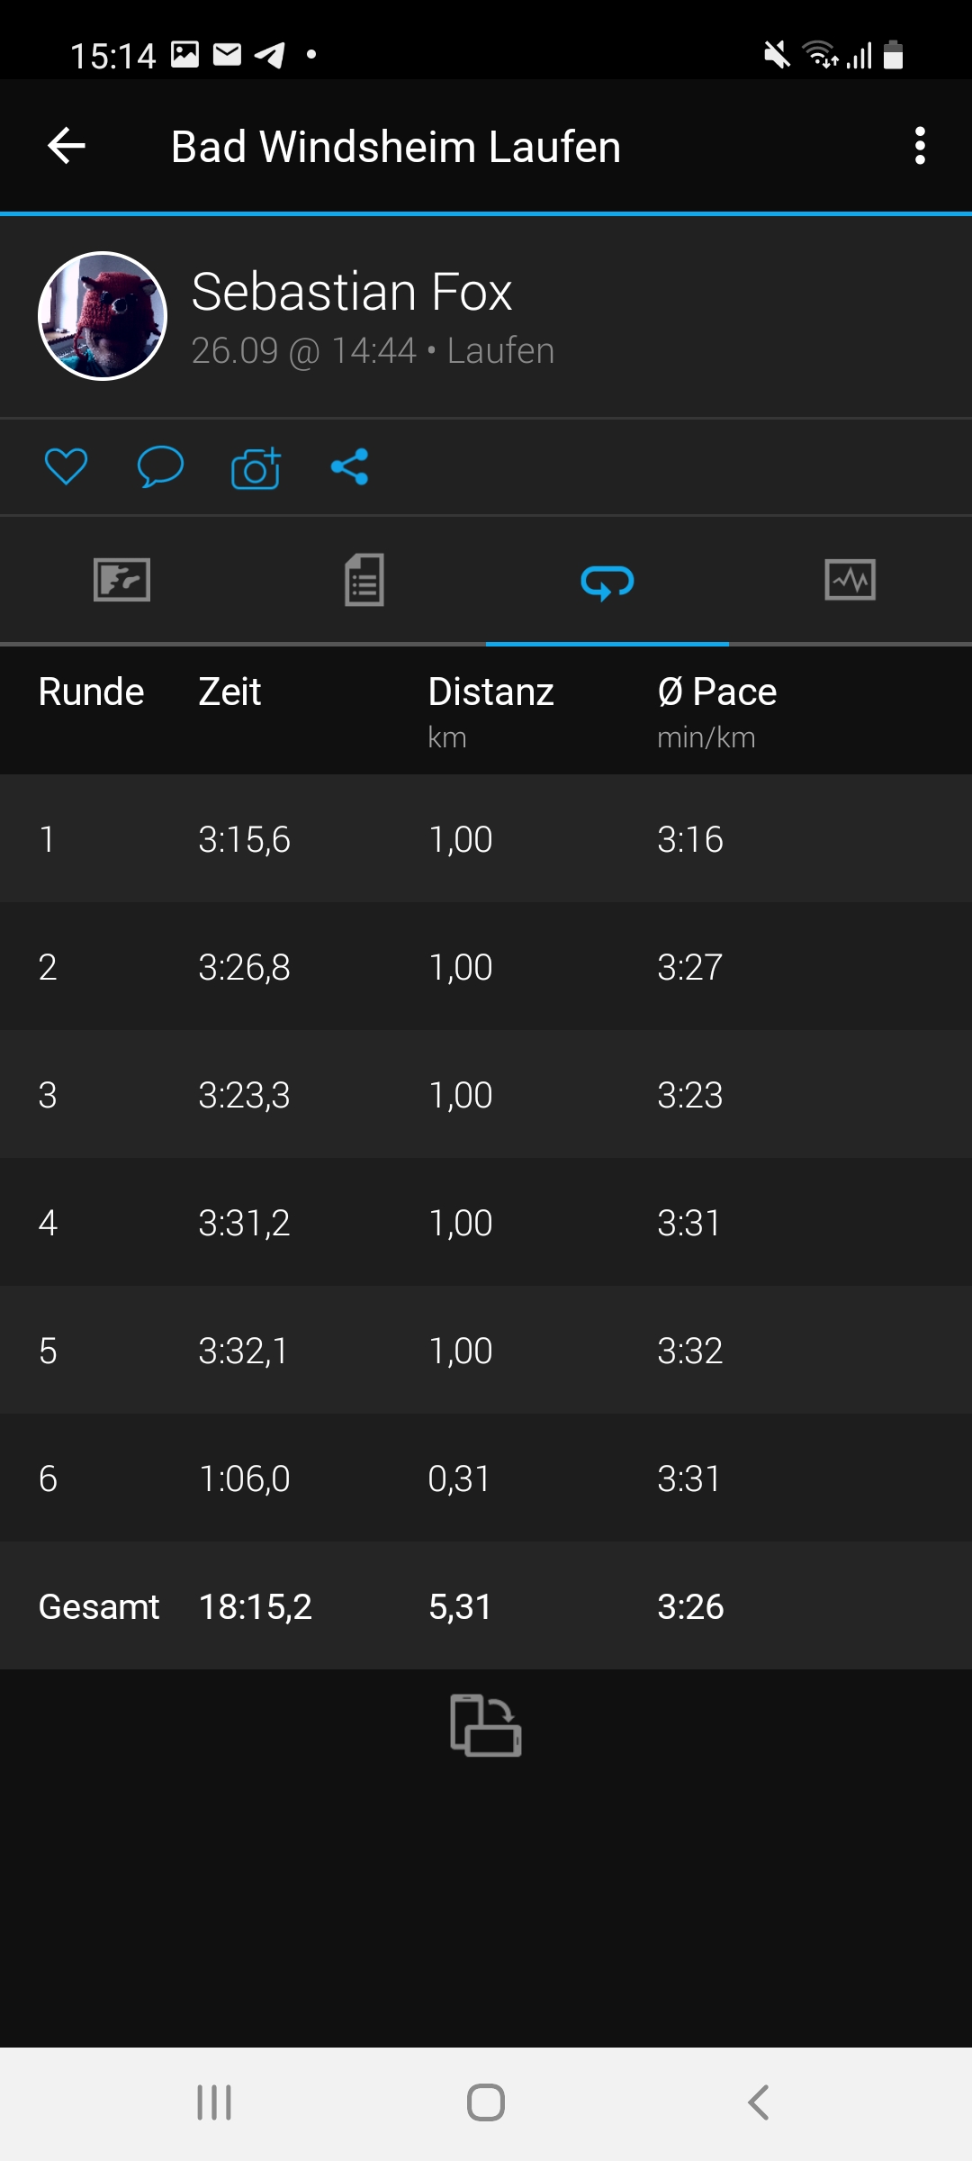Screen dimensions: 972x2161
Task: Tap the Android home button
Action: (x=486, y=2103)
